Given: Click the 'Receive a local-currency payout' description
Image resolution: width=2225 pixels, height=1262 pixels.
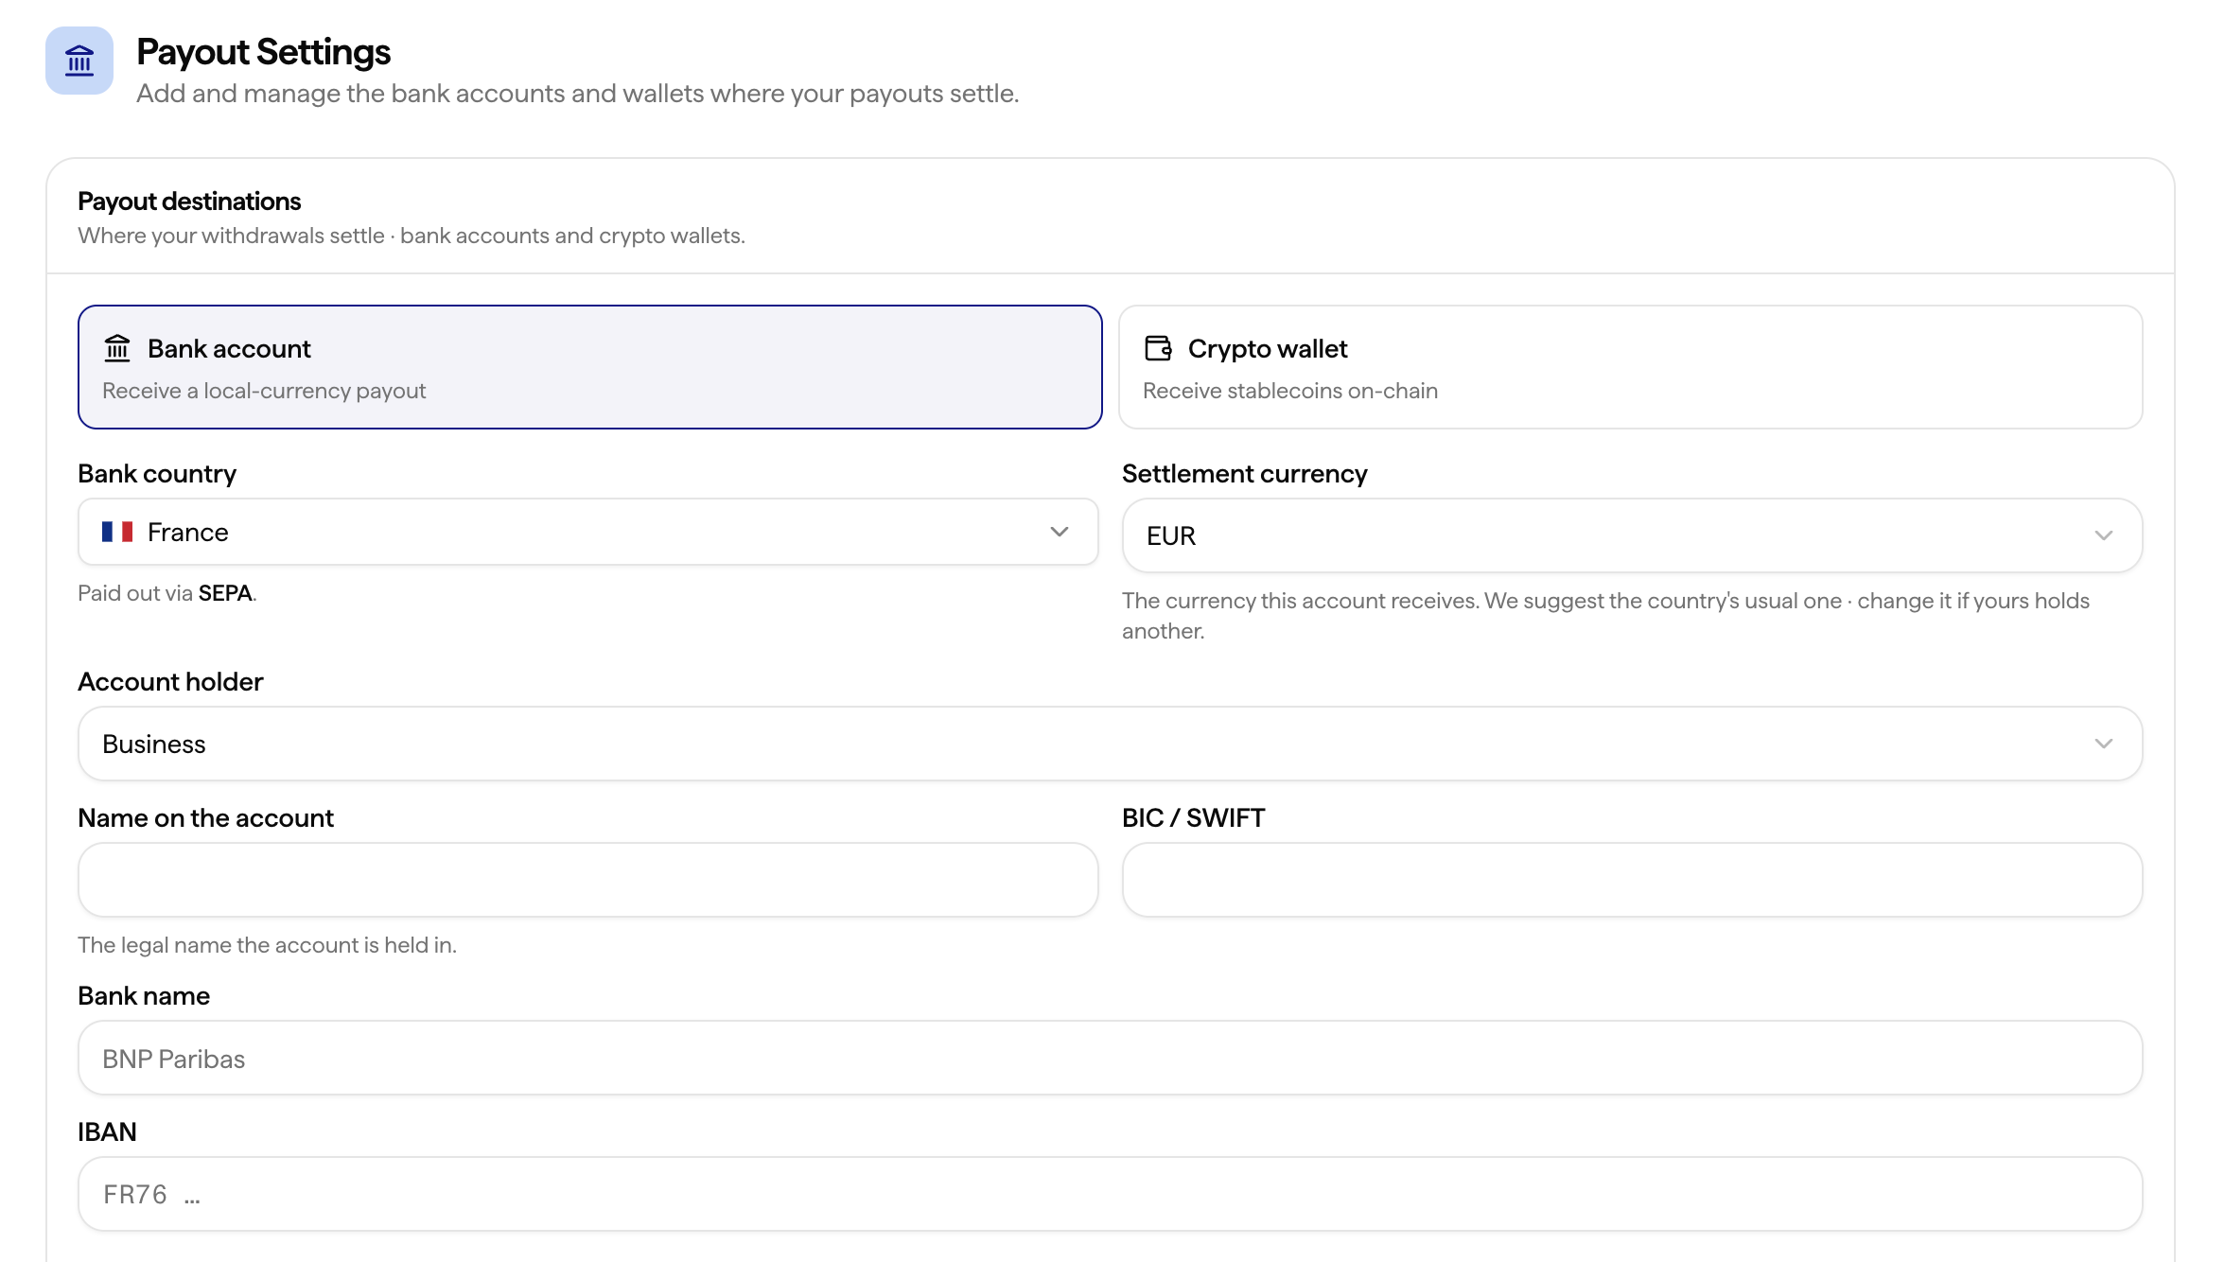Looking at the screenshot, I should coord(264,391).
